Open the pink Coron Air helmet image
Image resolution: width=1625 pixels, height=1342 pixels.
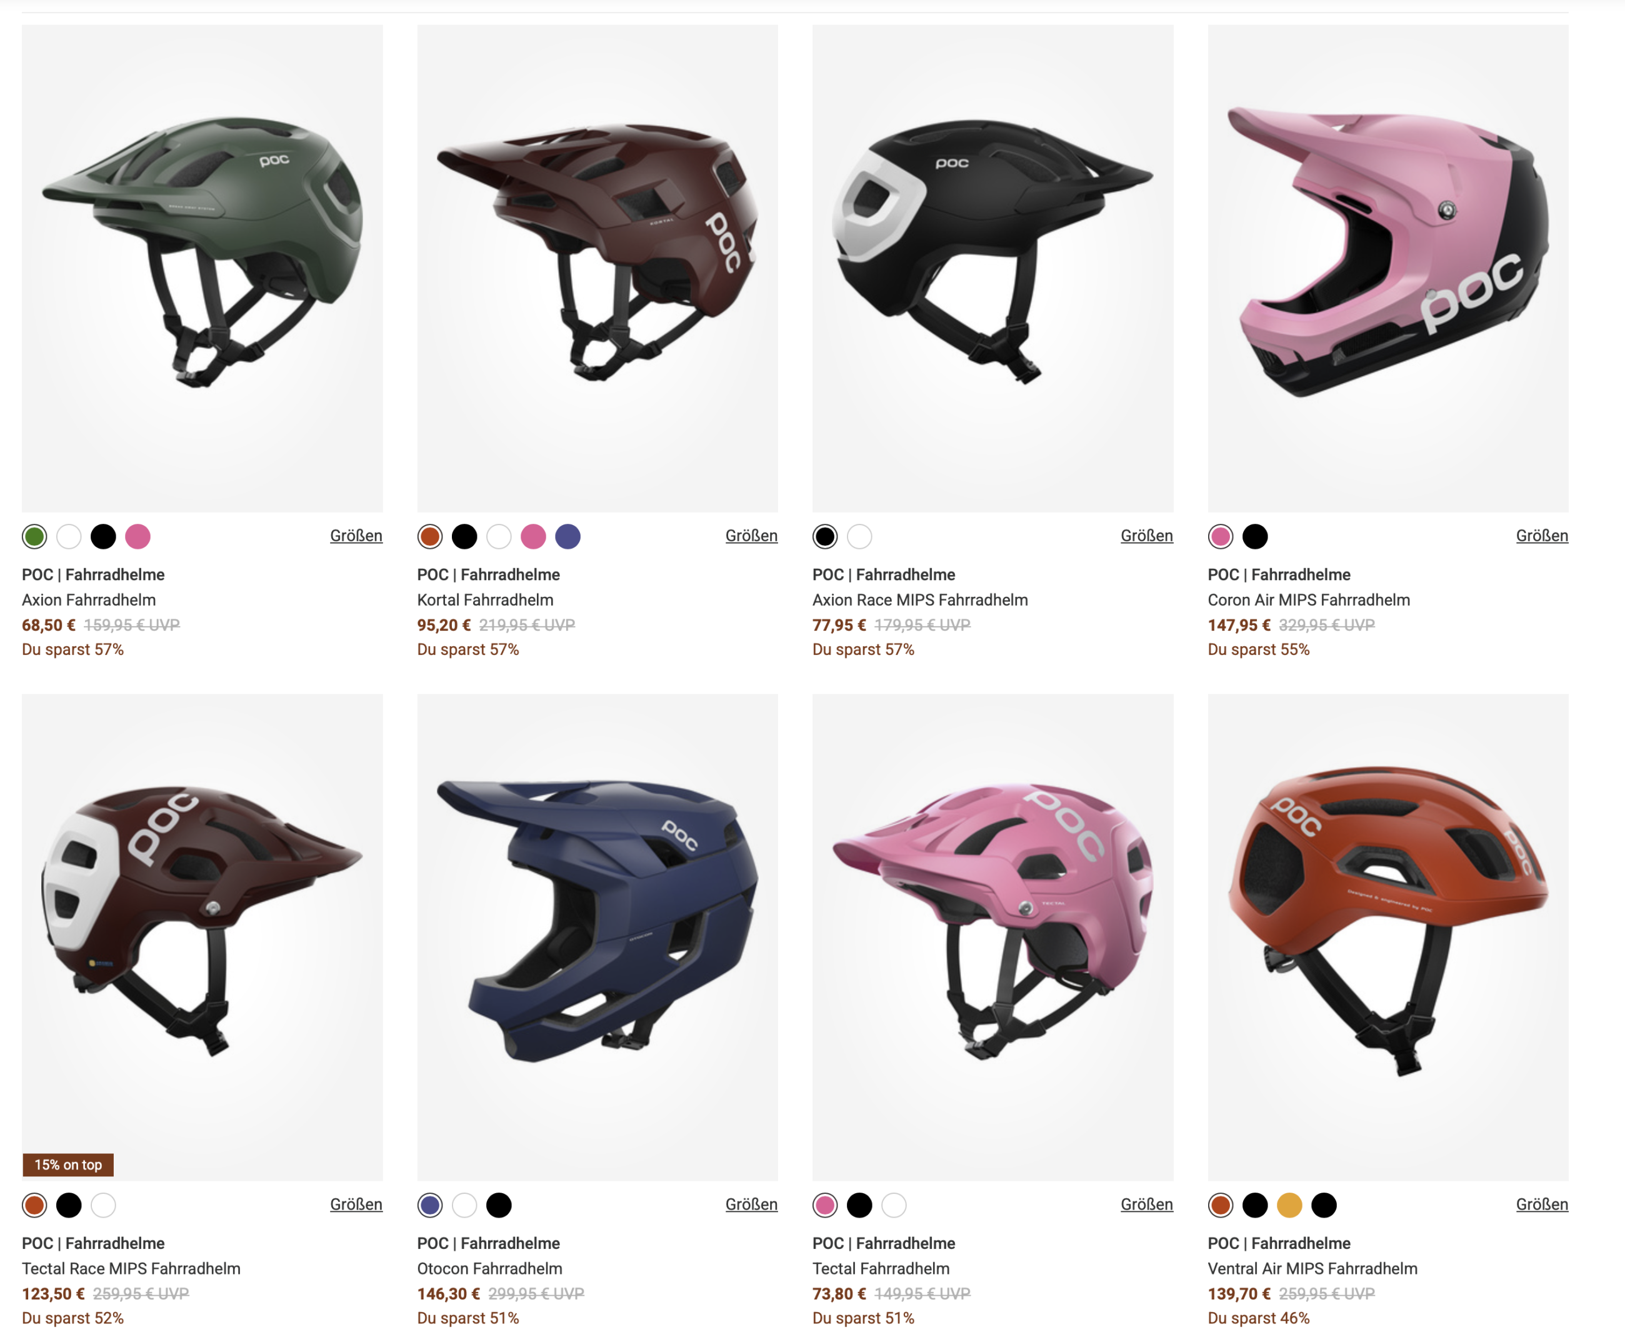coord(1389,268)
